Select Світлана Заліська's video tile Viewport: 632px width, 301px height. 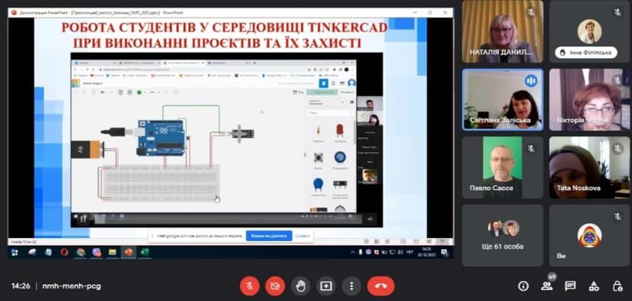[502, 99]
